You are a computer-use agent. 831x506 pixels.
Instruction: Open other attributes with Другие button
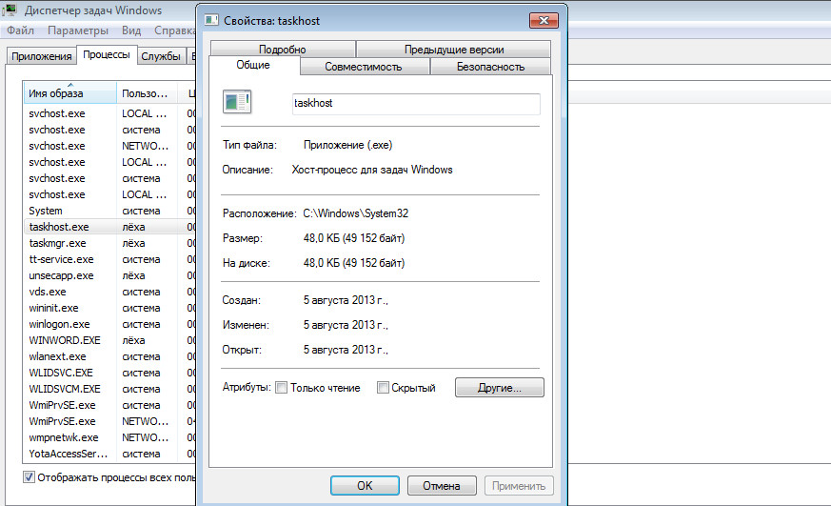coord(499,388)
